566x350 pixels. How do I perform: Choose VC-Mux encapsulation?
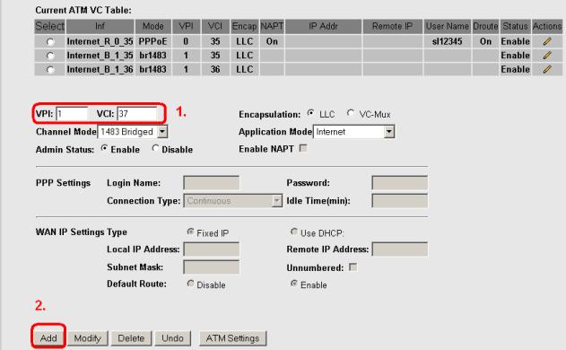(350, 113)
